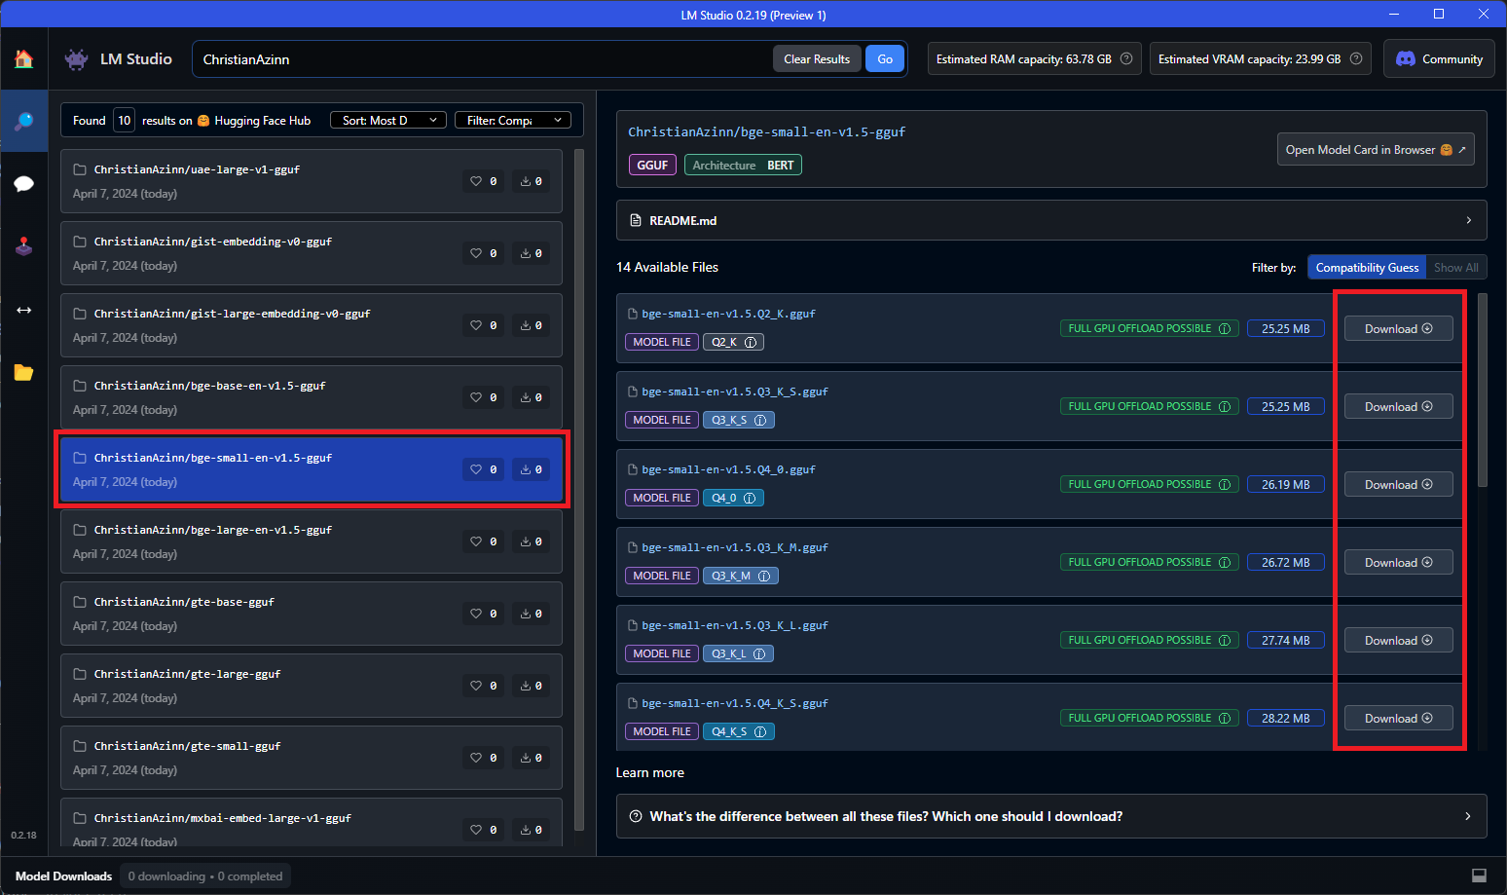Open the Sort: Most D dropdown
Viewport: 1507px width, 895px height.
[388, 121]
